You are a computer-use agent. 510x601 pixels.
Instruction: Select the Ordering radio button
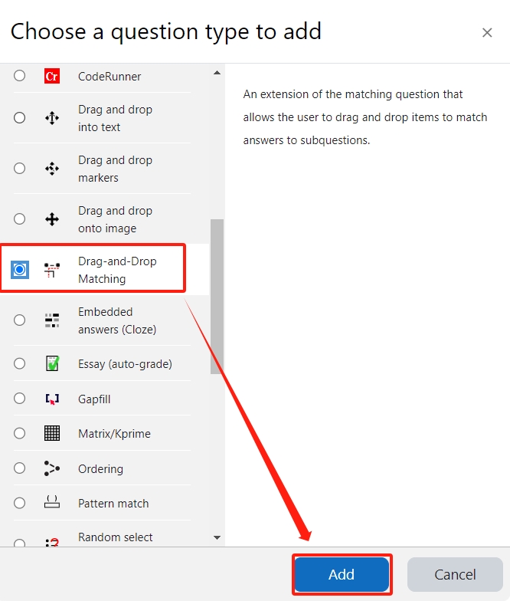coord(20,468)
